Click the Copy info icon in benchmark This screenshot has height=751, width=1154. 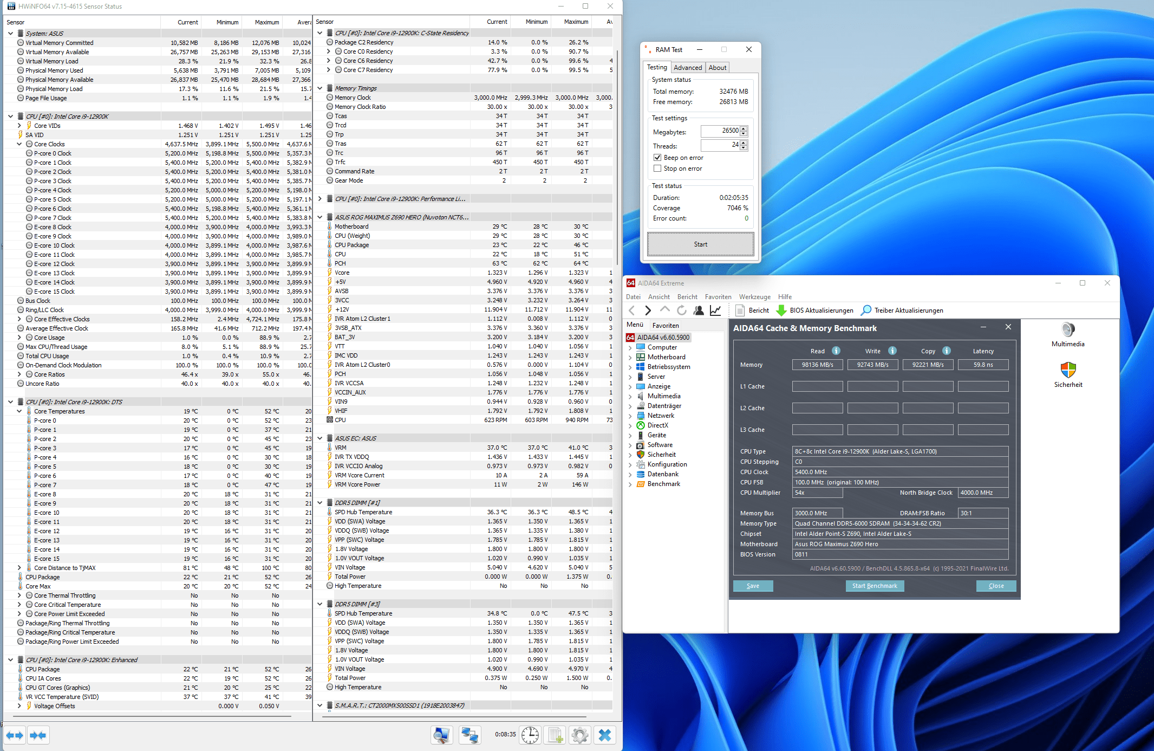point(947,351)
